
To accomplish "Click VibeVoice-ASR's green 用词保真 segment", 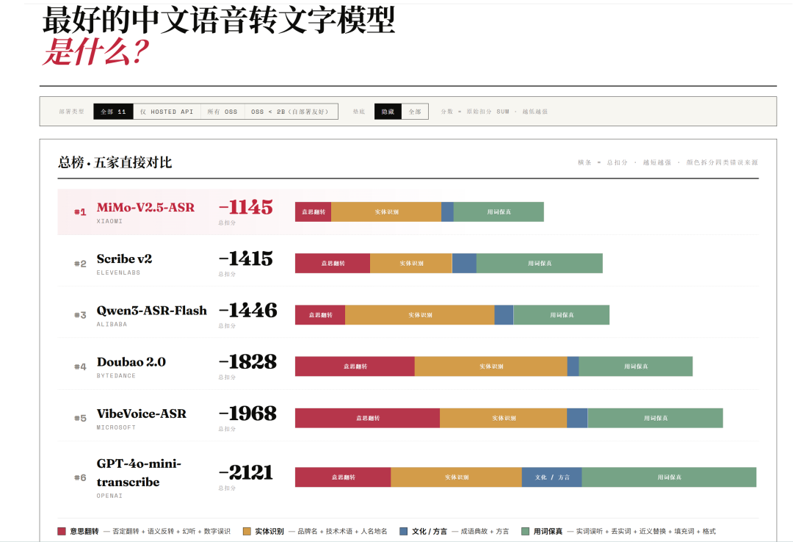I will (656, 418).
